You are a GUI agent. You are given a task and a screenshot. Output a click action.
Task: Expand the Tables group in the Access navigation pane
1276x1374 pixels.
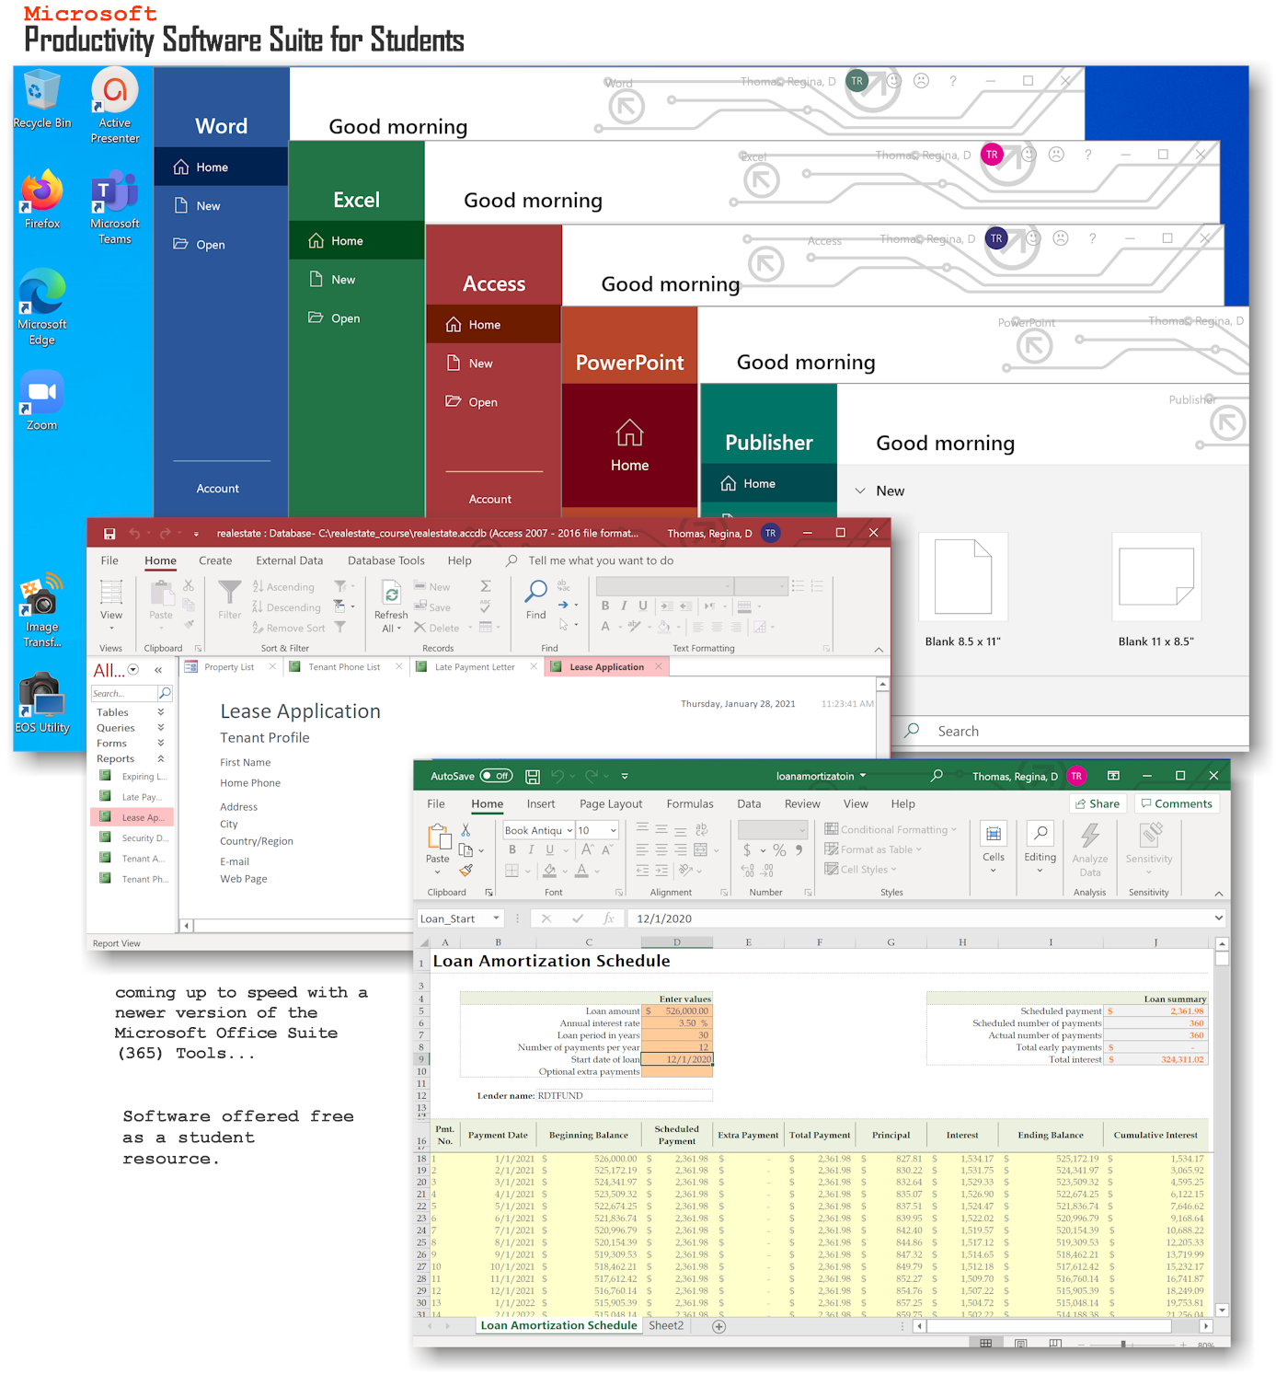click(161, 712)
